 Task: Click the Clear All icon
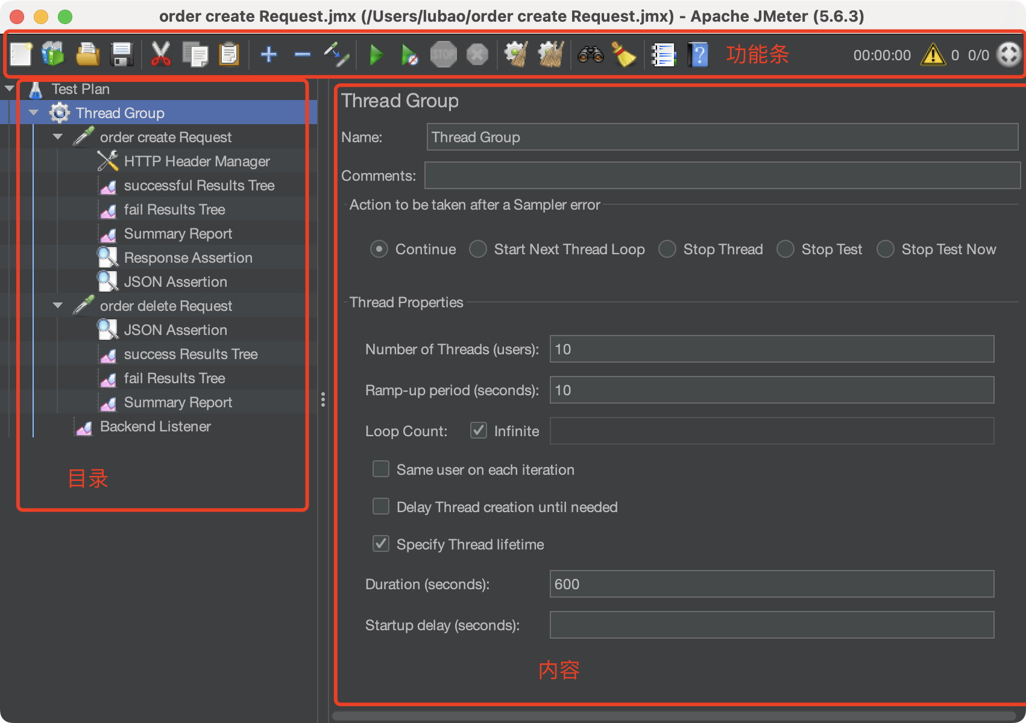click(550, 55)
